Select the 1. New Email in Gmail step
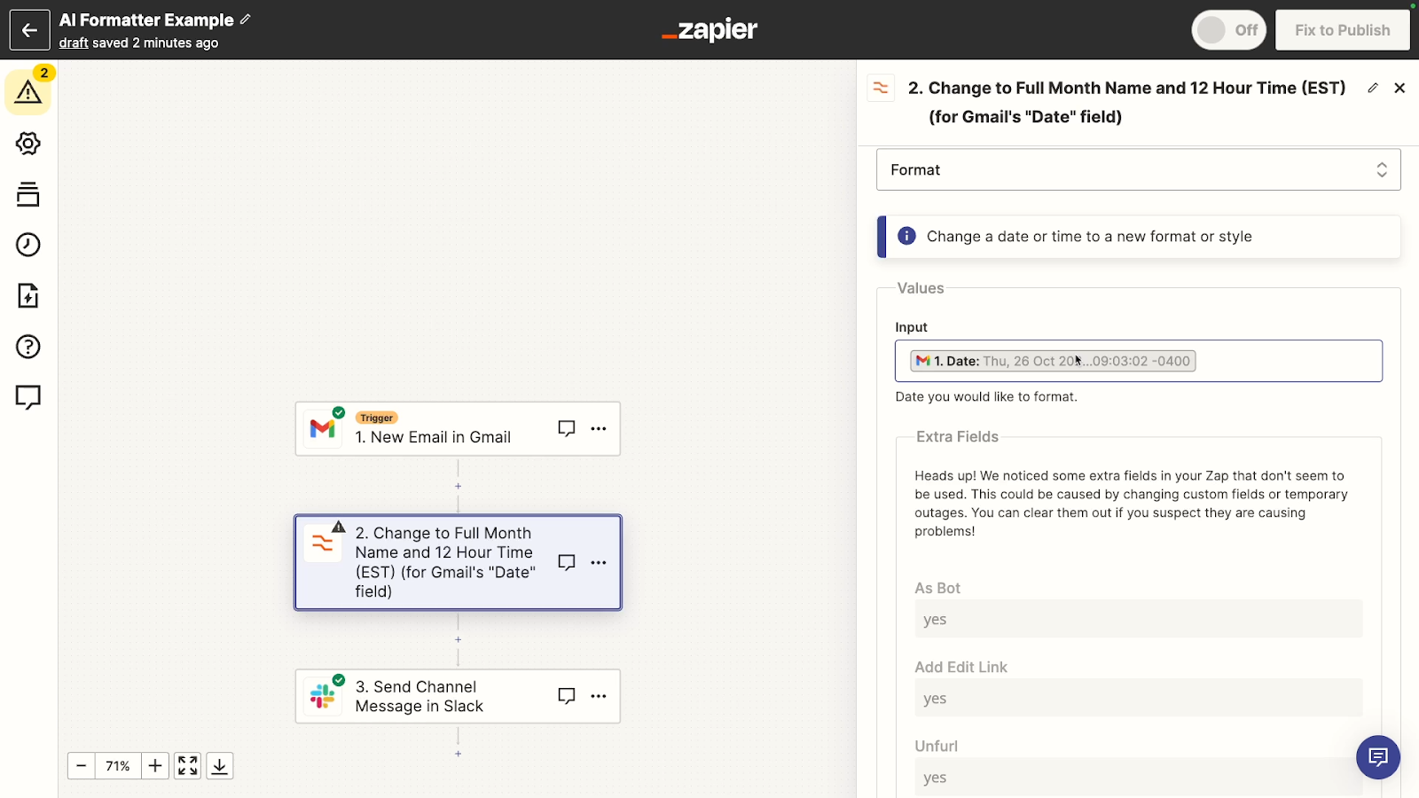 click(458, 429)
